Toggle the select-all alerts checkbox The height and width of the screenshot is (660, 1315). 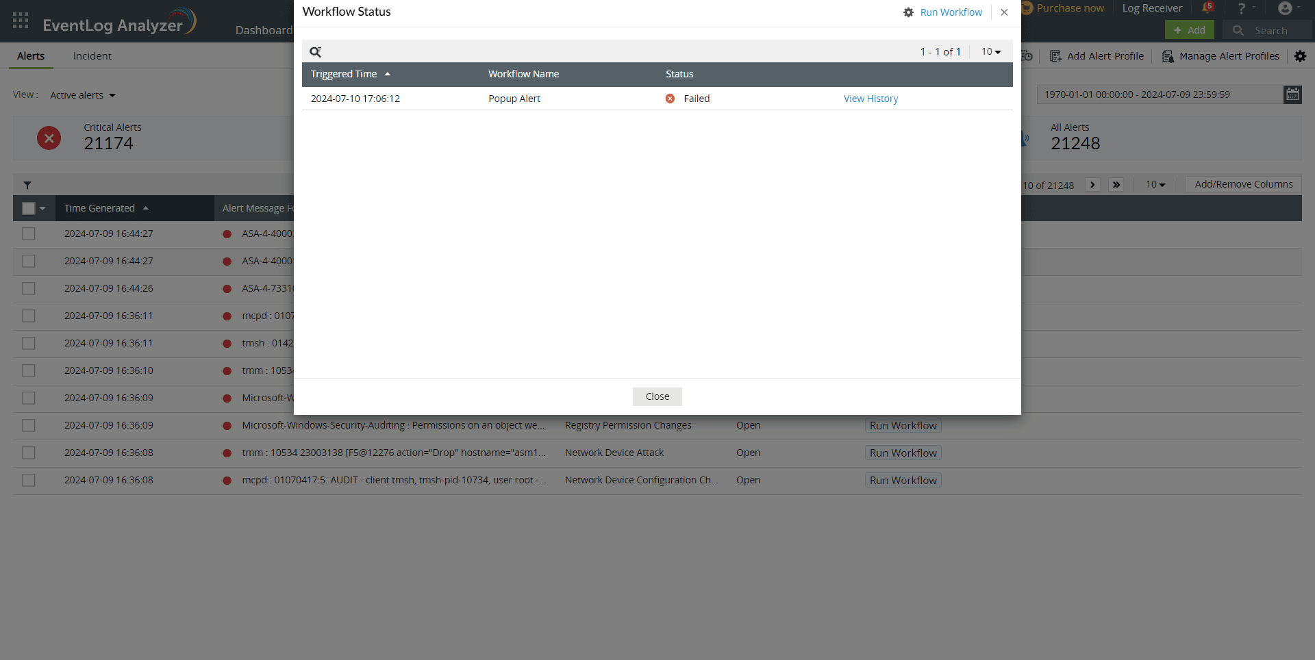28,208
